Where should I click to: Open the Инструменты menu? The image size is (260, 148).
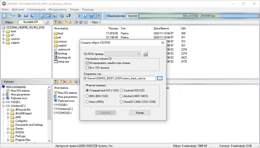click(58, 9)
